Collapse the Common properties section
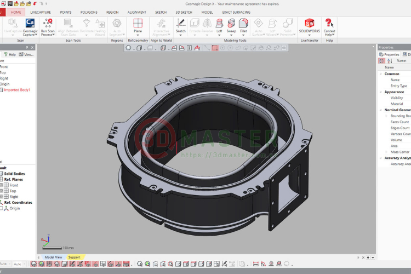This screenshot has height=274, width=411. [x=381, y=74]
